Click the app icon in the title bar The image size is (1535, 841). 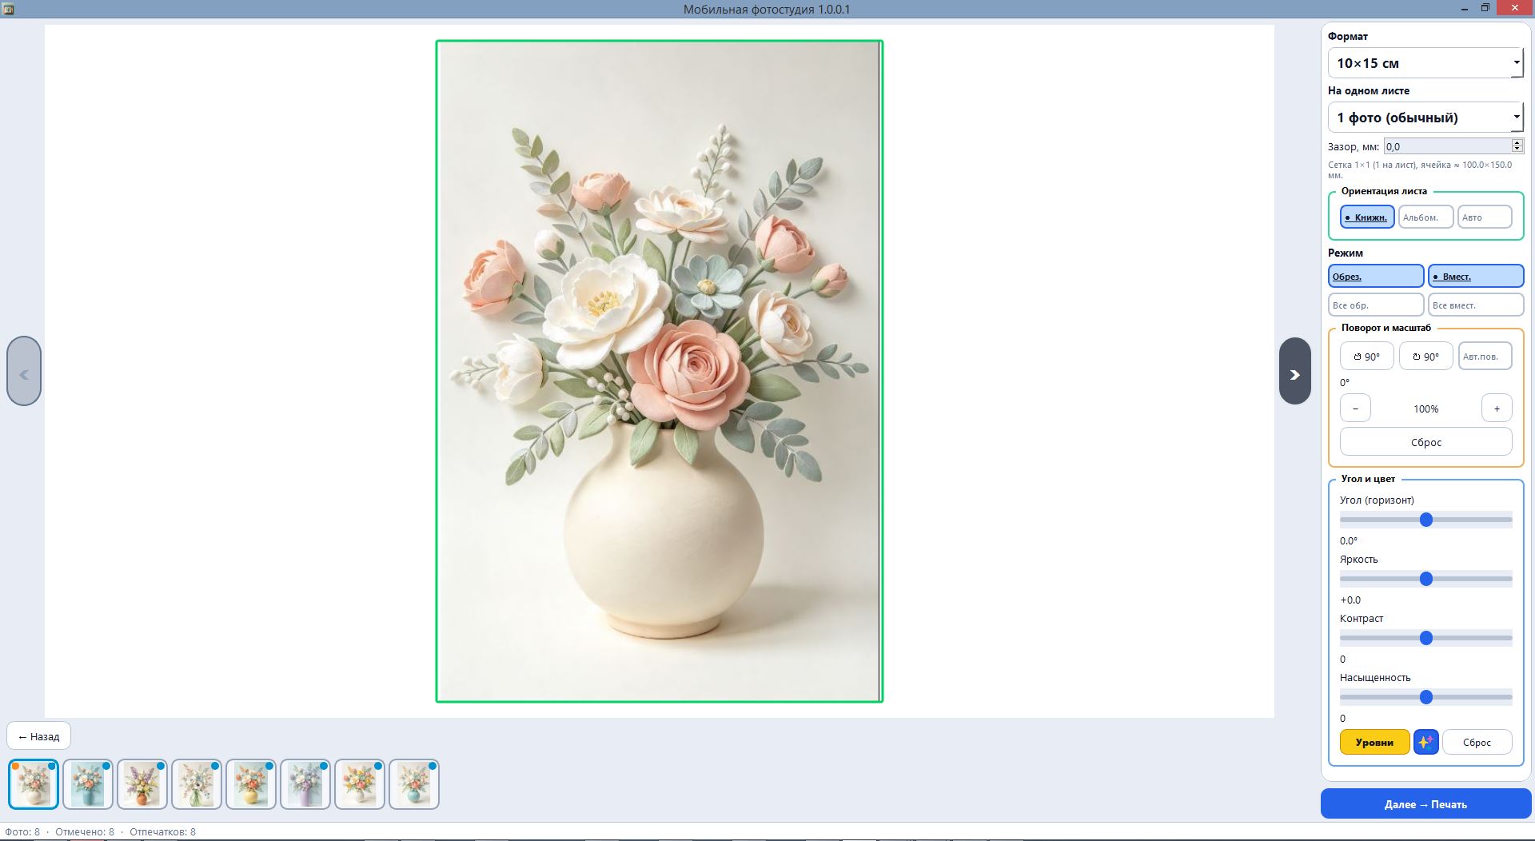tap(9, 9)
